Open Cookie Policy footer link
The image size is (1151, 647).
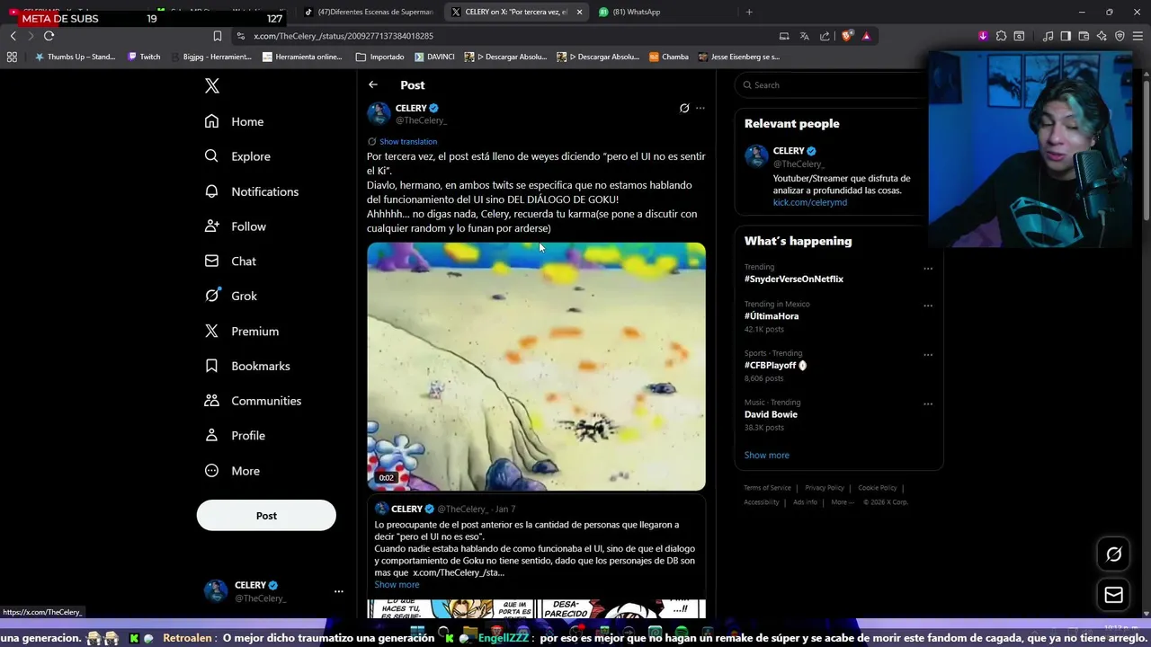pyautogui.click(x=878, y=488)
